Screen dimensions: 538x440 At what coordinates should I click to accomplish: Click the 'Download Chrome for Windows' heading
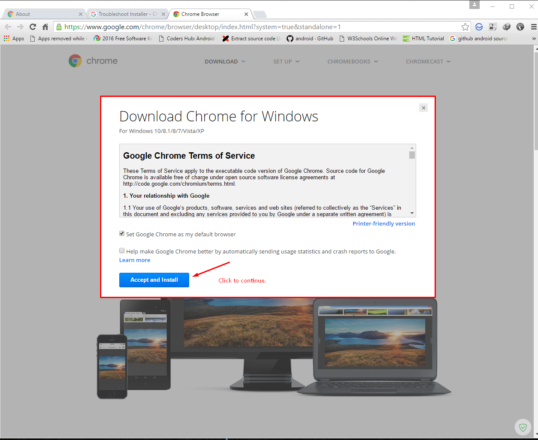coord(219,116)
